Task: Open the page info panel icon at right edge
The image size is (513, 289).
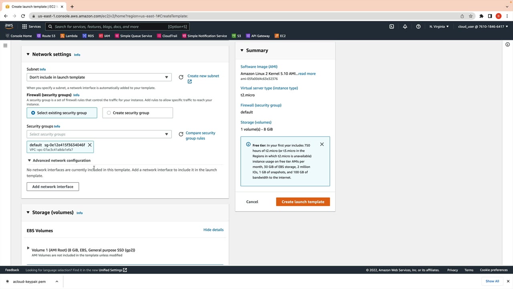Action: [507, 45]
